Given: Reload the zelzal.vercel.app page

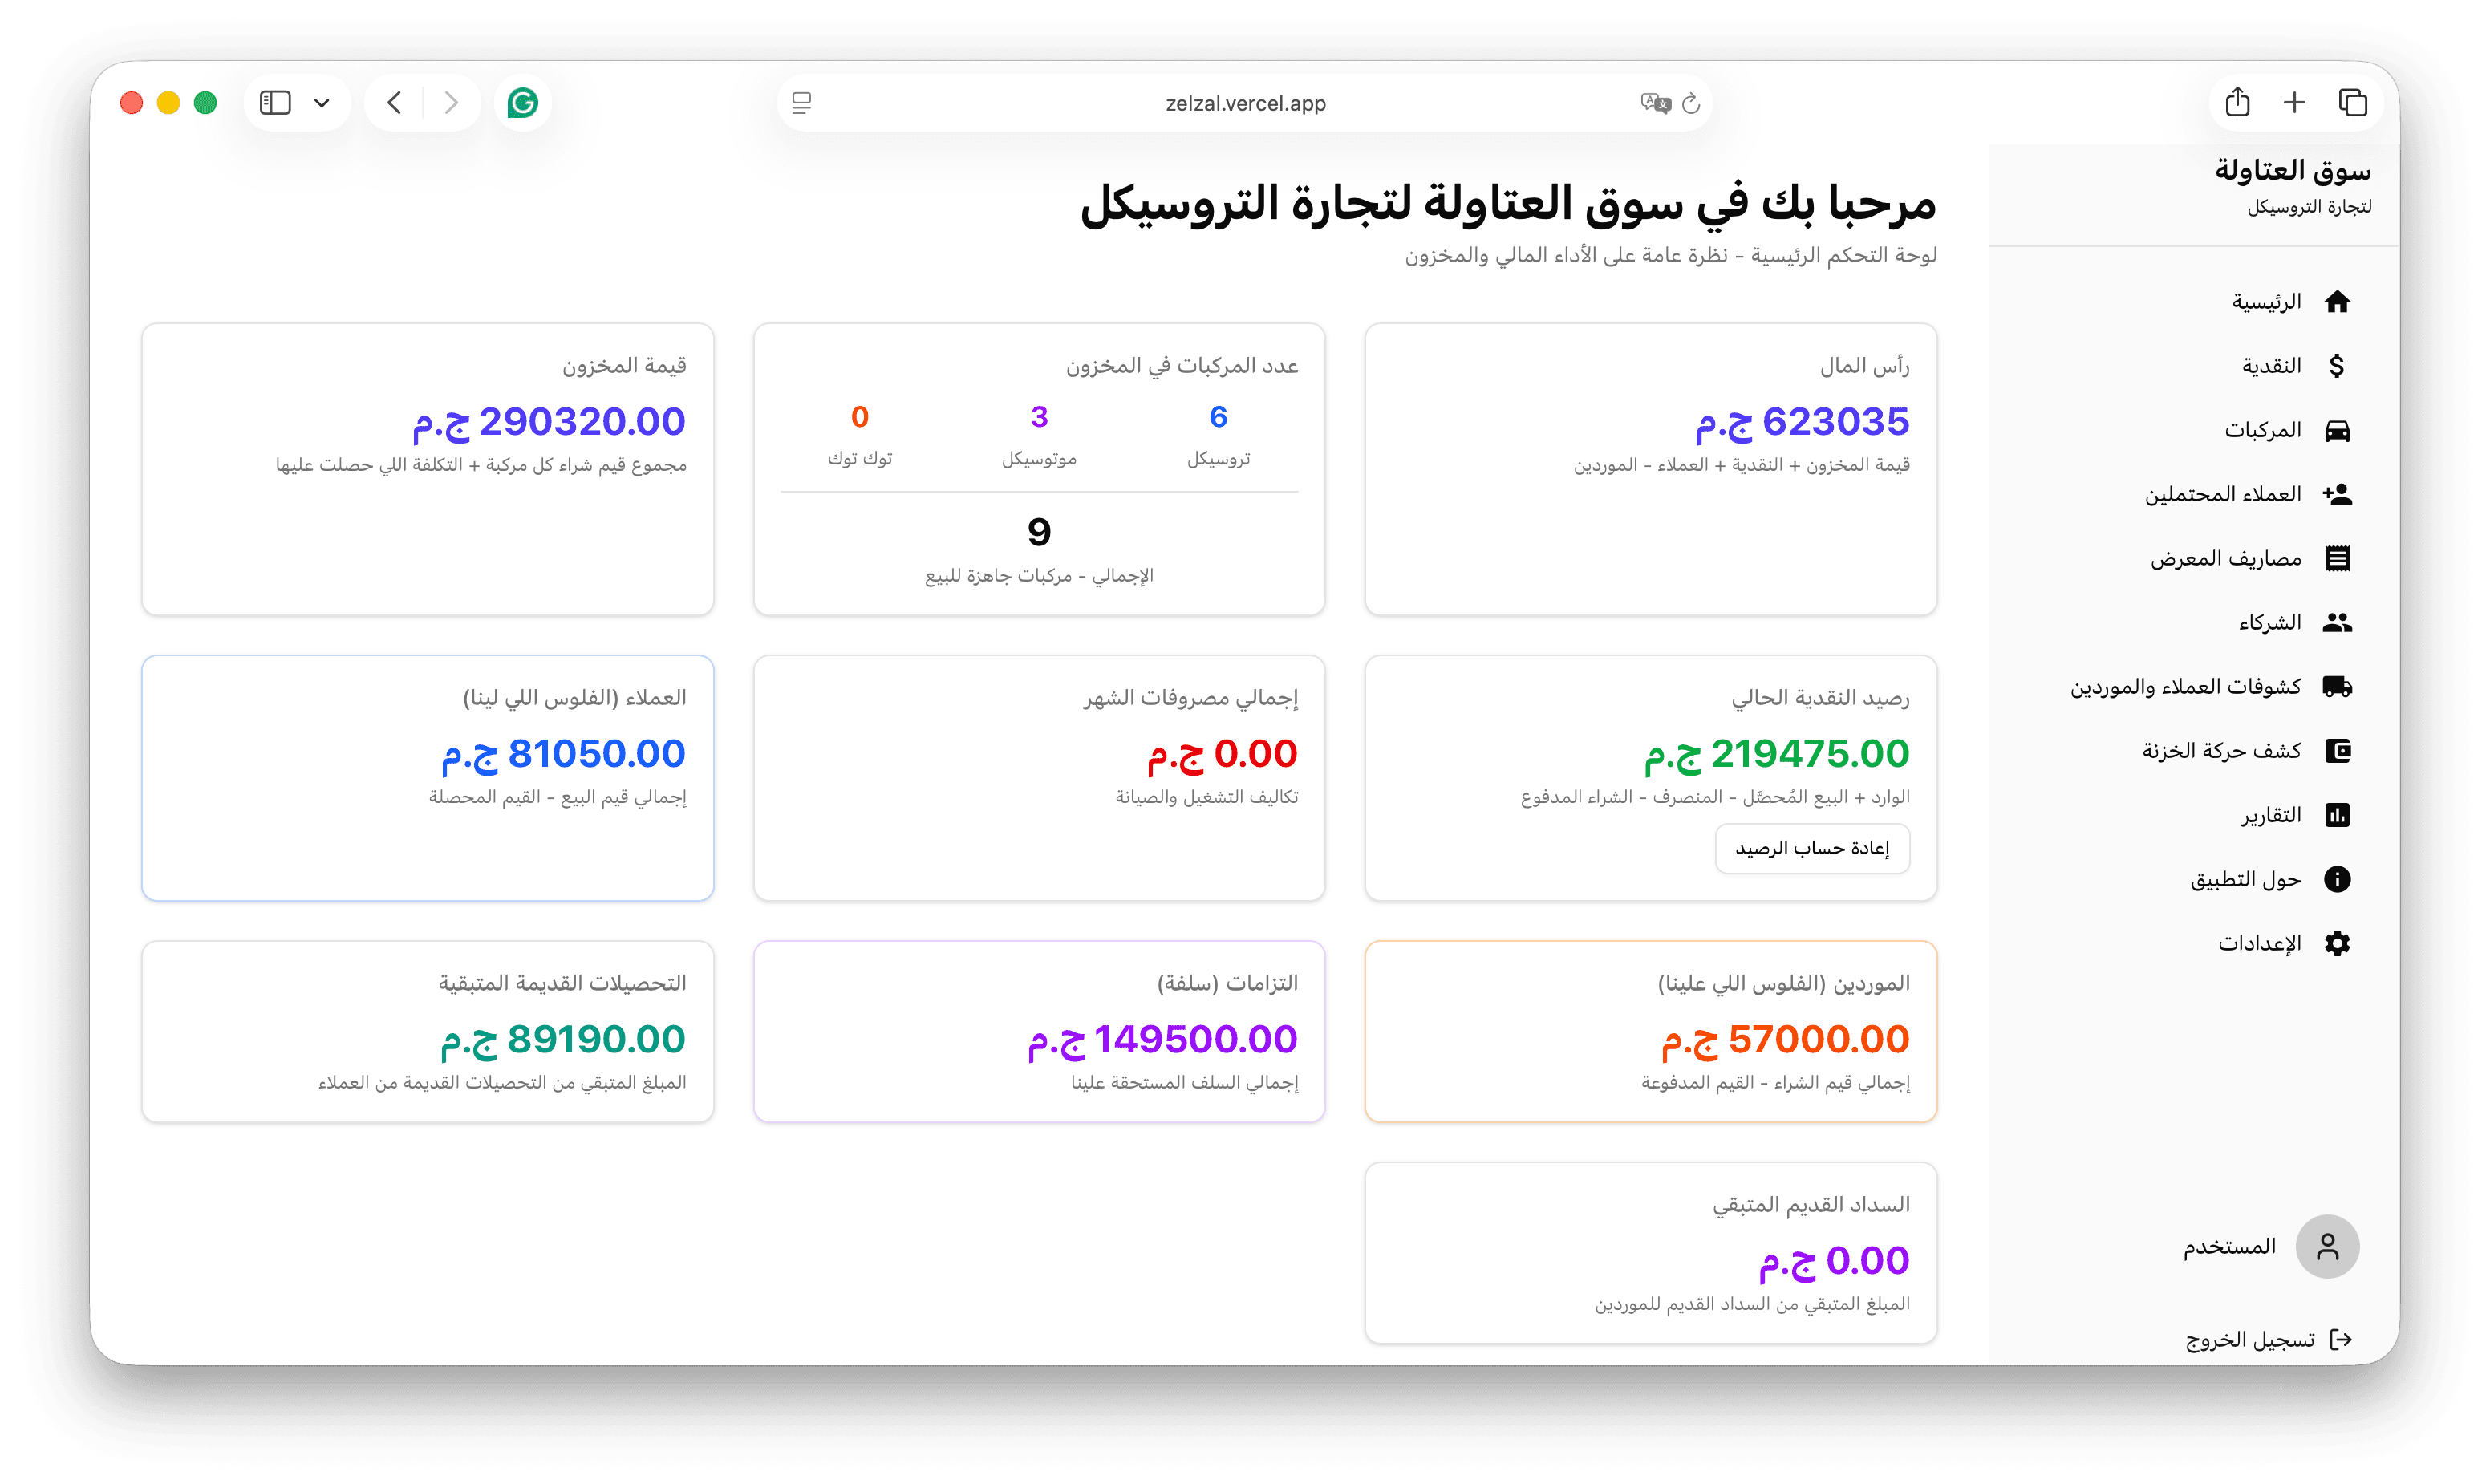Looking at the screenshot, I should pos(1690,102).
